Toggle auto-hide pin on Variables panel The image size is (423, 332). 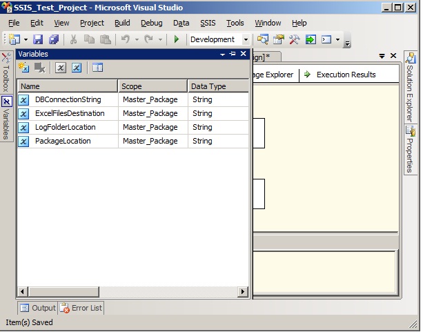(233, 54)
